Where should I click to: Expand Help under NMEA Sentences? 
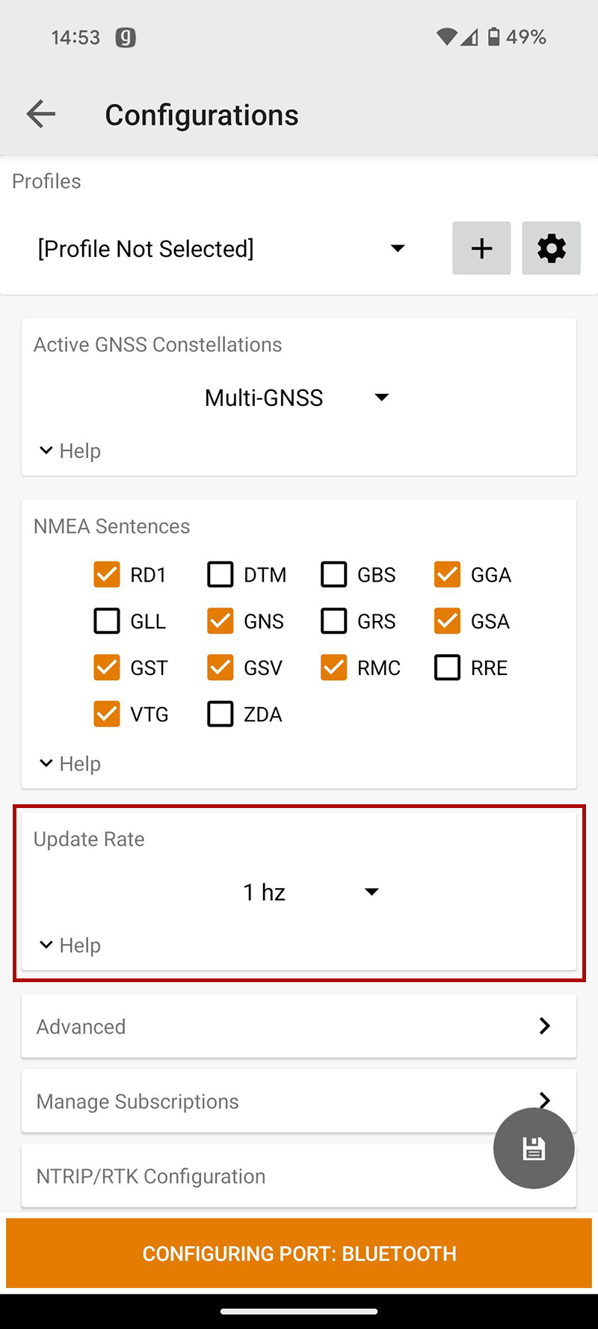click(x=70, y=763)
